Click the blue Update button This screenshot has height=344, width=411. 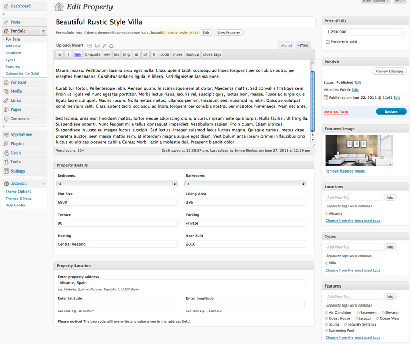391,112
